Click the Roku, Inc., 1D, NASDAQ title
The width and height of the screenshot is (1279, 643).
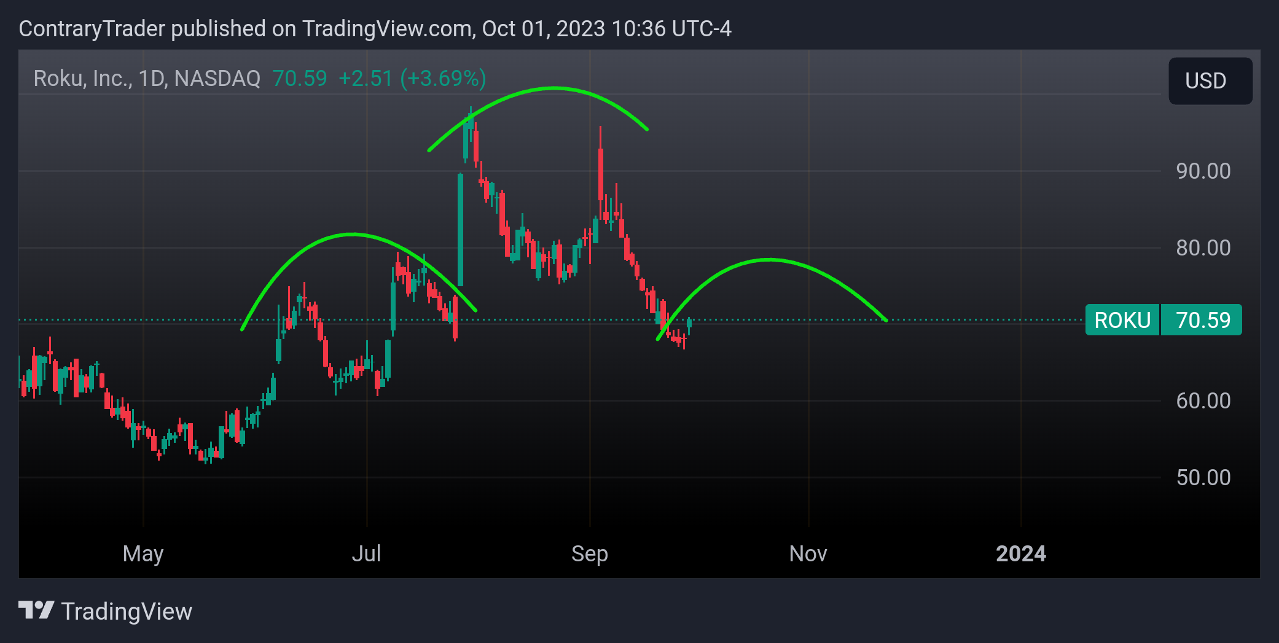pos(147,79)
